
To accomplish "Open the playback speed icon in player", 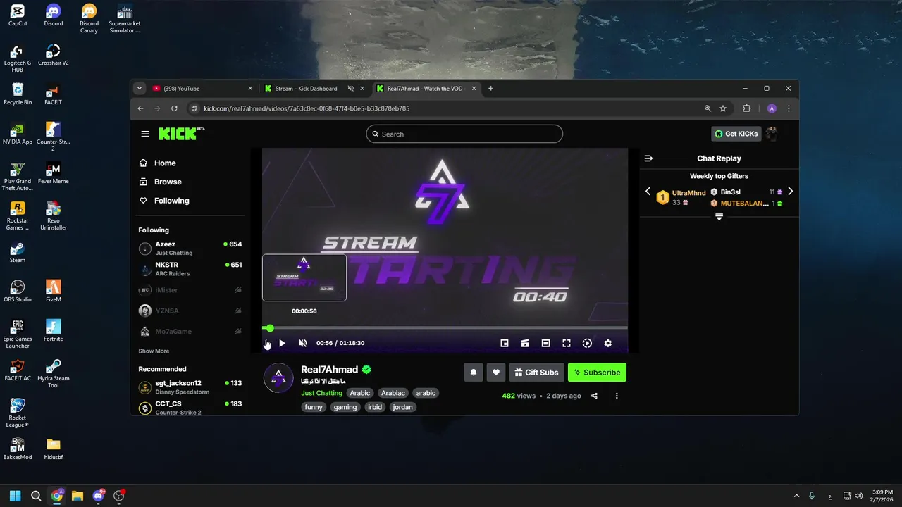I will click(587, 344).
